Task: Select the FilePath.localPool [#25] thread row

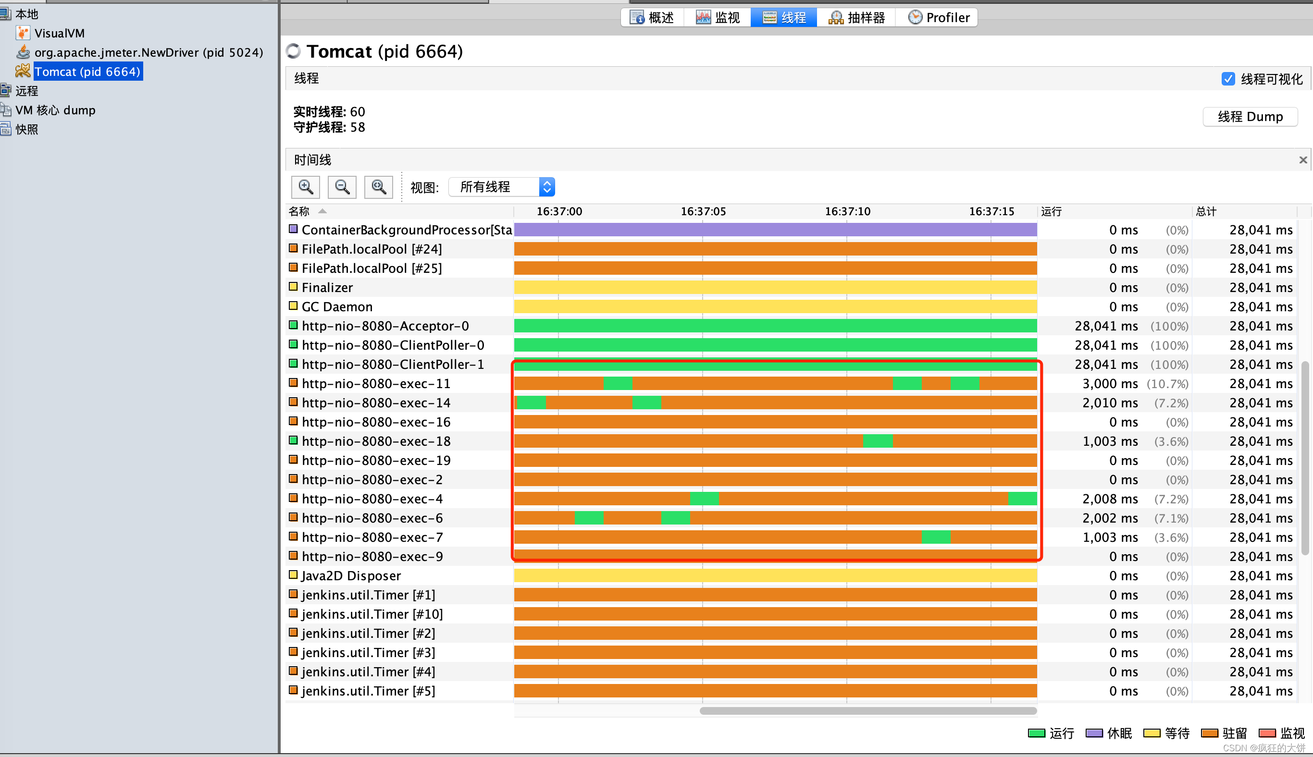Action: point(791,269)
